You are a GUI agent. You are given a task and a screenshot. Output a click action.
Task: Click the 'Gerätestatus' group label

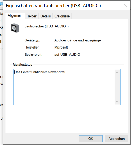tap(22, 65)
